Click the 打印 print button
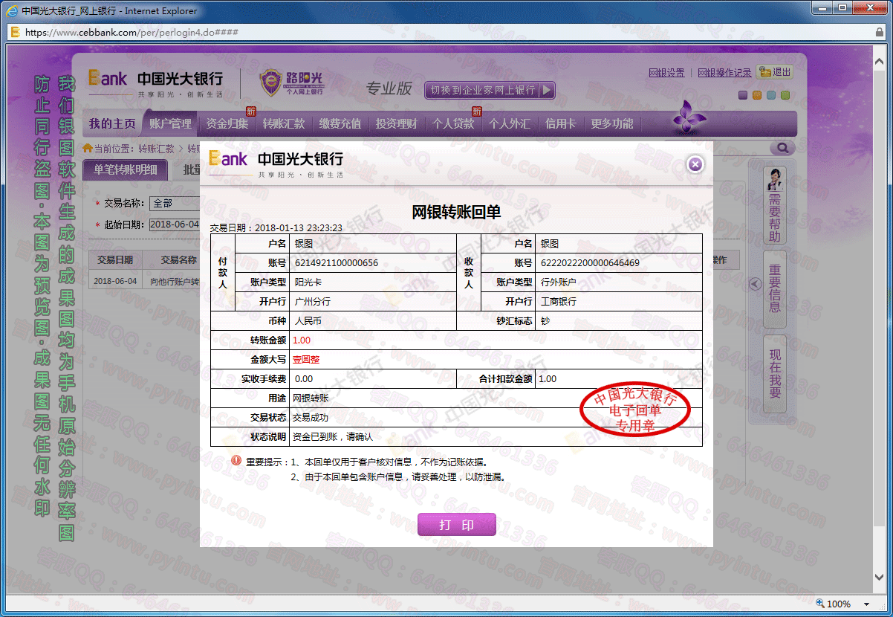Screen dimensions: 893x617 pyautogui.click(x=456, y=524)
